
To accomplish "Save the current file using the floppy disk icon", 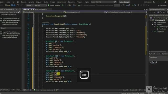I will (12, 5).
